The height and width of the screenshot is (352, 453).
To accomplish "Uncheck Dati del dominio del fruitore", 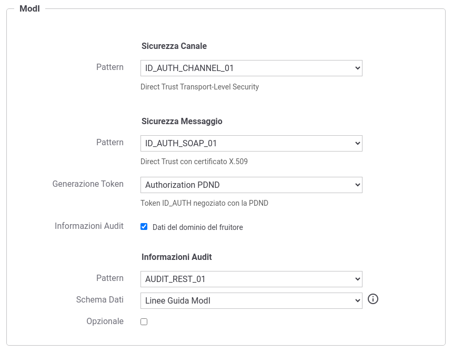I will point(144,227).
